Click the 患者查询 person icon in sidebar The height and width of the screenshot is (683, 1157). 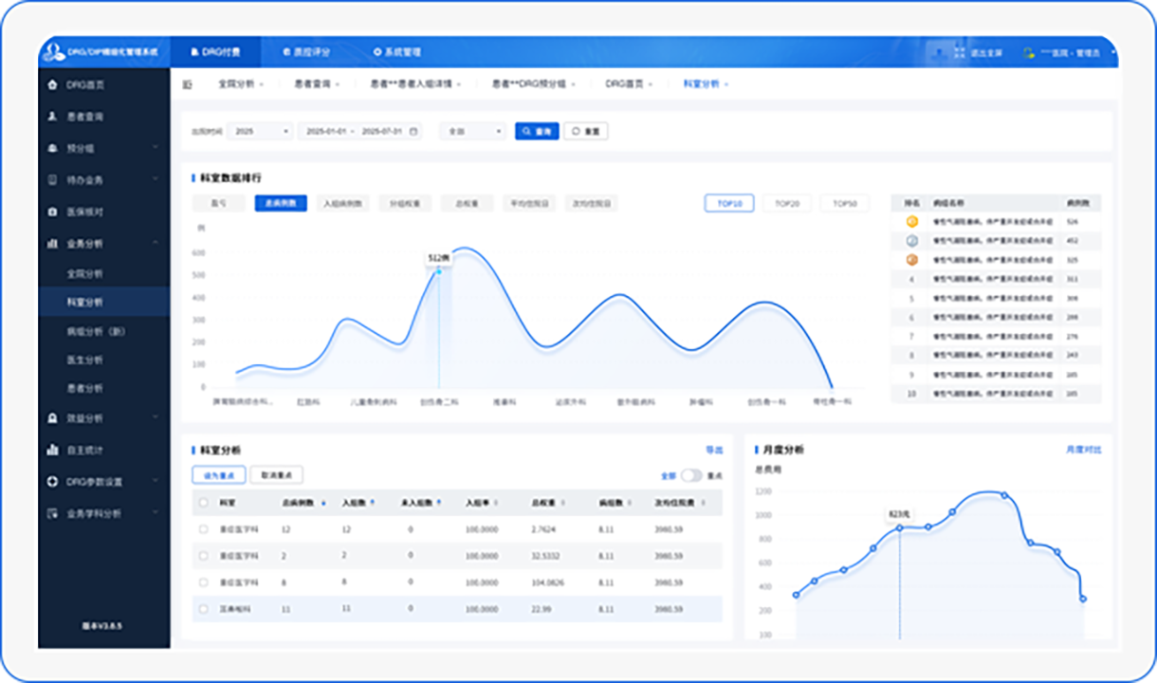(52, 117)
